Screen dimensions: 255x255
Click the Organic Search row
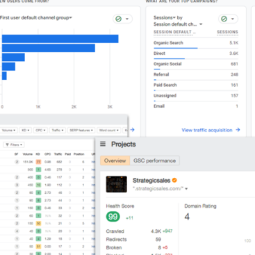click(x=196, y=43)
